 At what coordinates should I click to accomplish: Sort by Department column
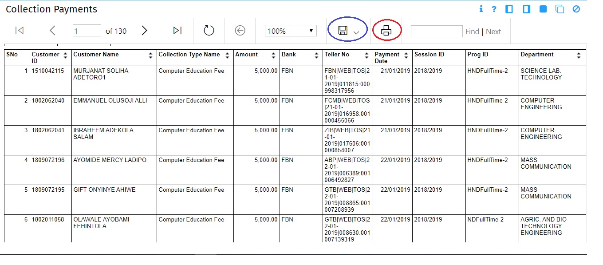pos(579,55)
